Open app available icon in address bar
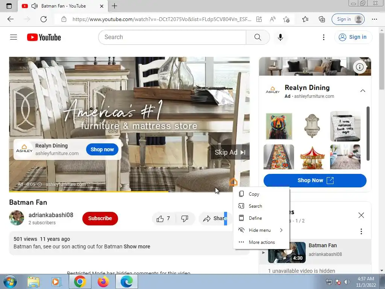This screenshot has height=289, width=385. point(259,19)
